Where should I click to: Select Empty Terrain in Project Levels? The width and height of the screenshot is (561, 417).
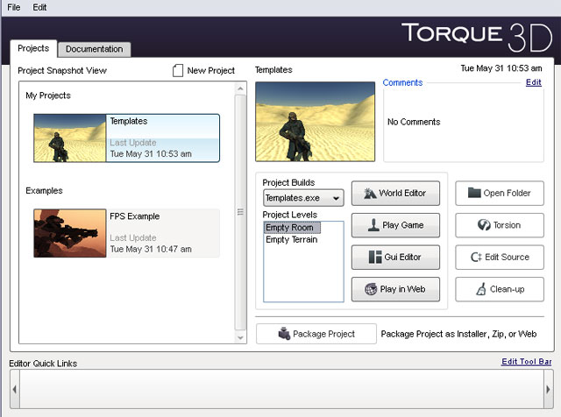(291, 239)
